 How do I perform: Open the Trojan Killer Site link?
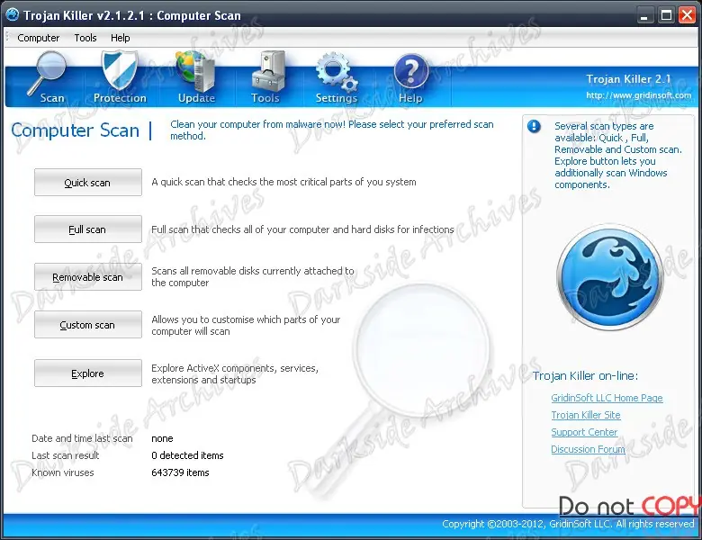click(x=586, y=415)
